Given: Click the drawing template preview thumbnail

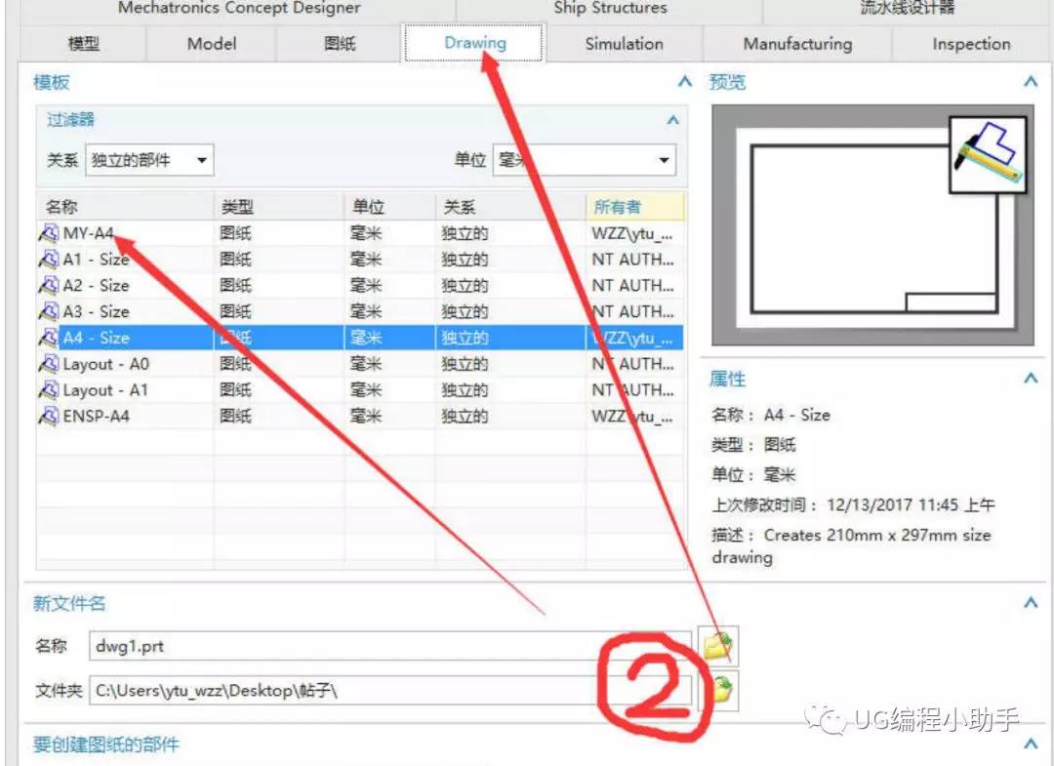Looking at the screenshot, I should [872, 225].
